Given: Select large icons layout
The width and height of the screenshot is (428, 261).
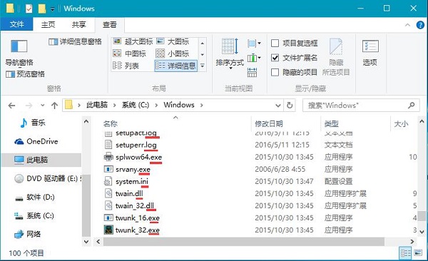Looking at the screenshot, I should 173,41.
